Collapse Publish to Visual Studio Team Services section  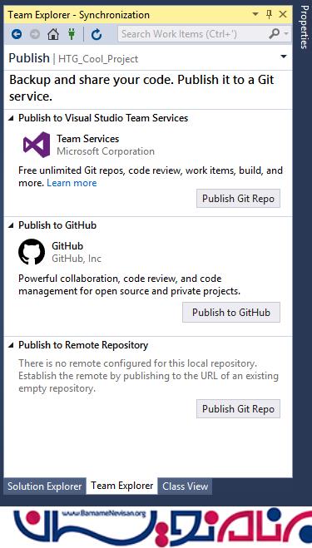(11, 118)
